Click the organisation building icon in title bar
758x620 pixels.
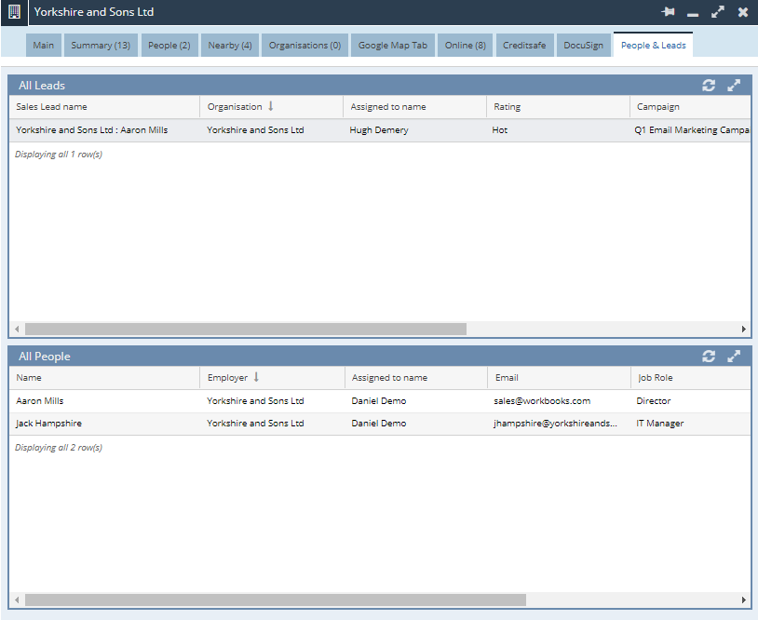click(13, 12)
